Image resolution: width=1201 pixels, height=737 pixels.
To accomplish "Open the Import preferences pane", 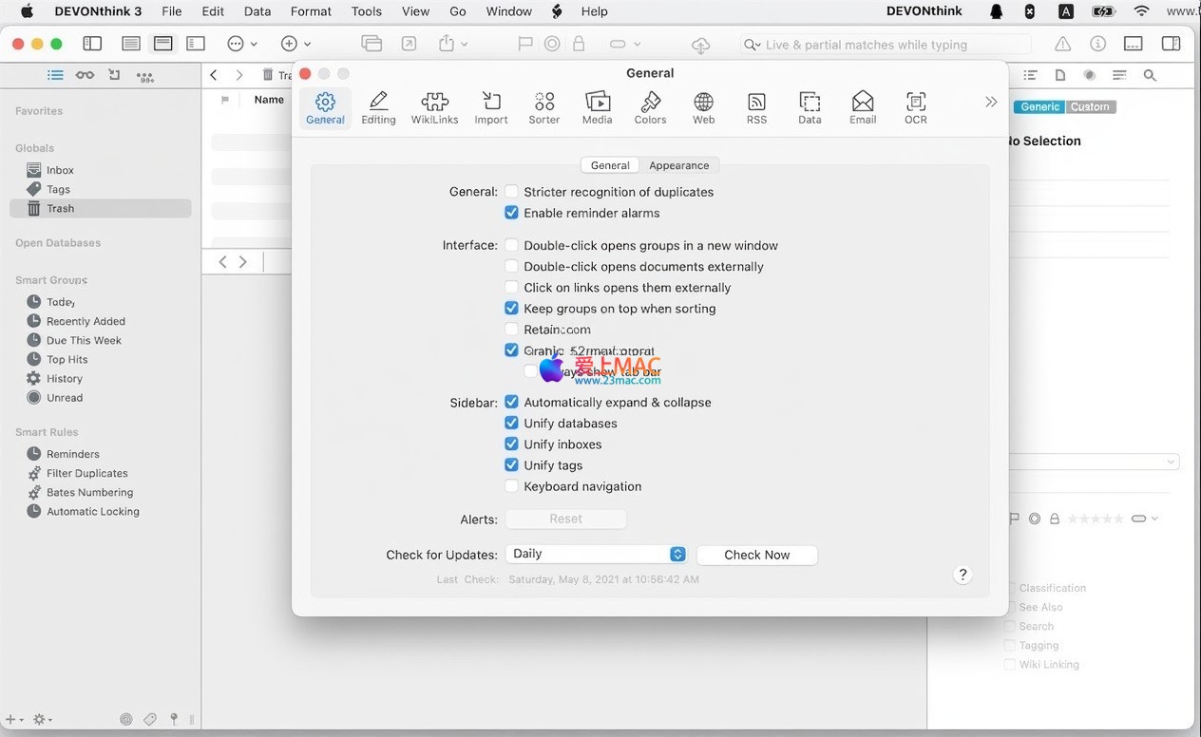I will click(491, 107).
